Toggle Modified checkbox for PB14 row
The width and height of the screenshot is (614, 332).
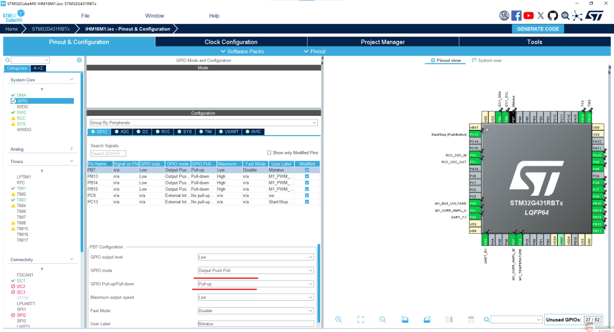pos(307,183)
